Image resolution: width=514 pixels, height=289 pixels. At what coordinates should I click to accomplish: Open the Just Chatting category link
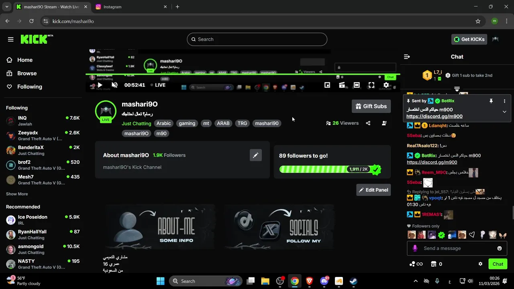point(137,124)
